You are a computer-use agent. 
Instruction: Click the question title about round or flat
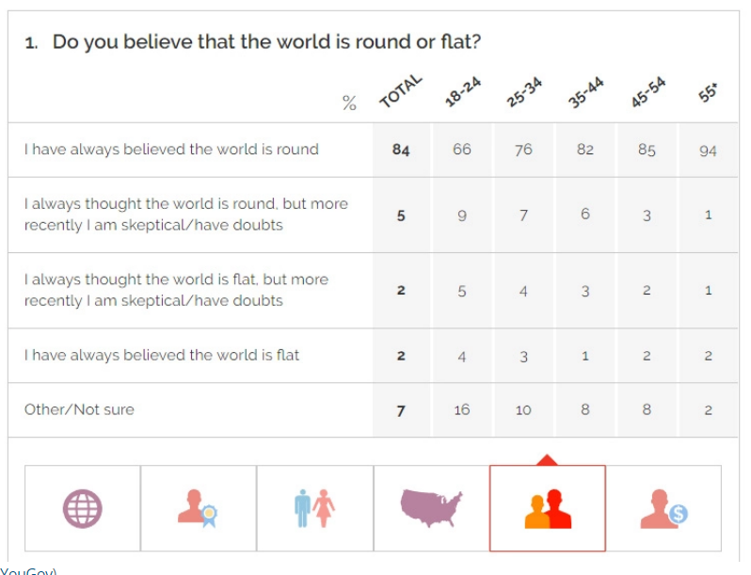[267, 42]
